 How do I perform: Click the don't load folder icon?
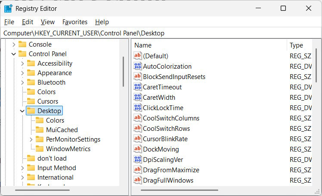(x=31, y=158)
